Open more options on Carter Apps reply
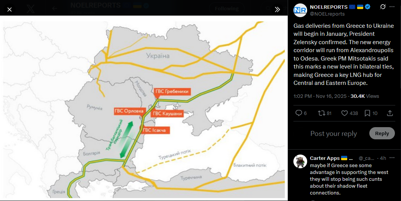 392,158
